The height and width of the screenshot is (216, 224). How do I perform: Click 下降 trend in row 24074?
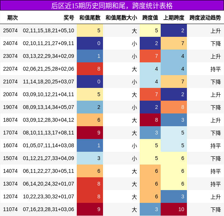215,44
